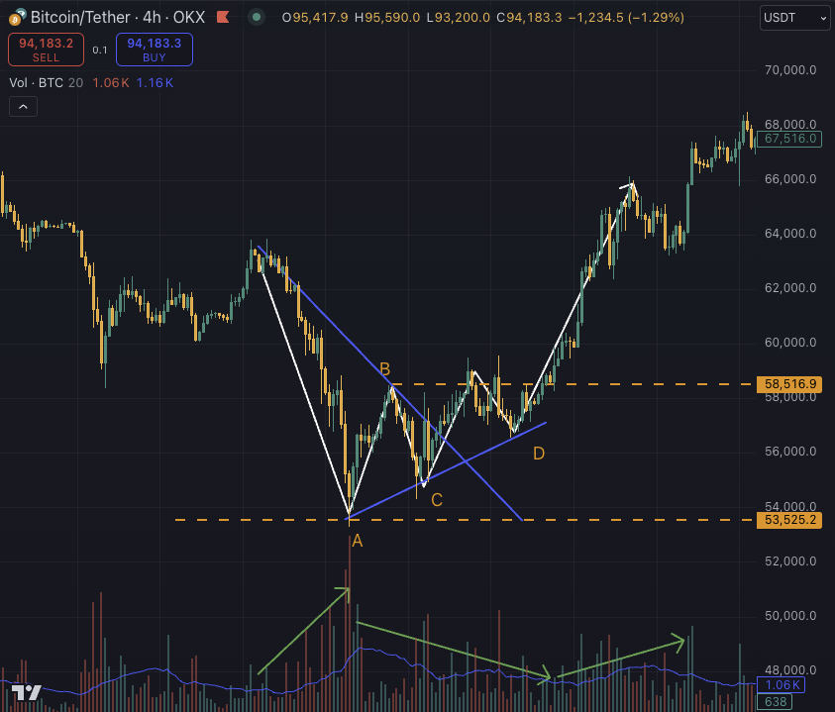The image size is (835, 712).
Task: Select the point C chart label
Action: [437, 500]
